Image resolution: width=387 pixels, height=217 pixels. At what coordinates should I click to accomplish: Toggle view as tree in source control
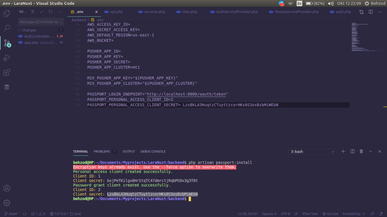(33, 12)
